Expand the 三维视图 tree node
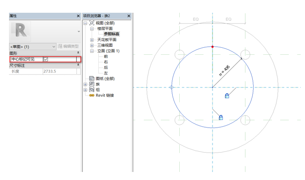Screen dimensions: 305x180 tap(92, 45)
